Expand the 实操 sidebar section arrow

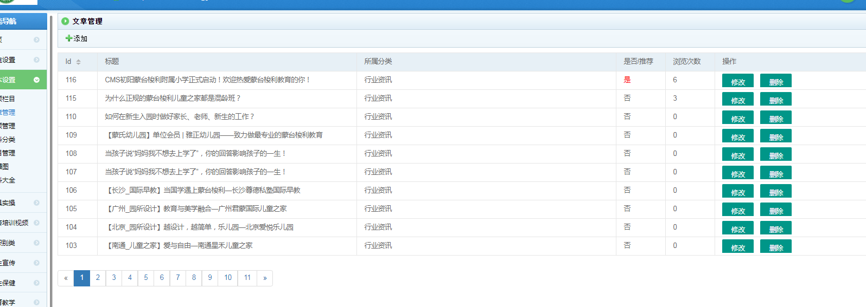(x=36, y=203)
